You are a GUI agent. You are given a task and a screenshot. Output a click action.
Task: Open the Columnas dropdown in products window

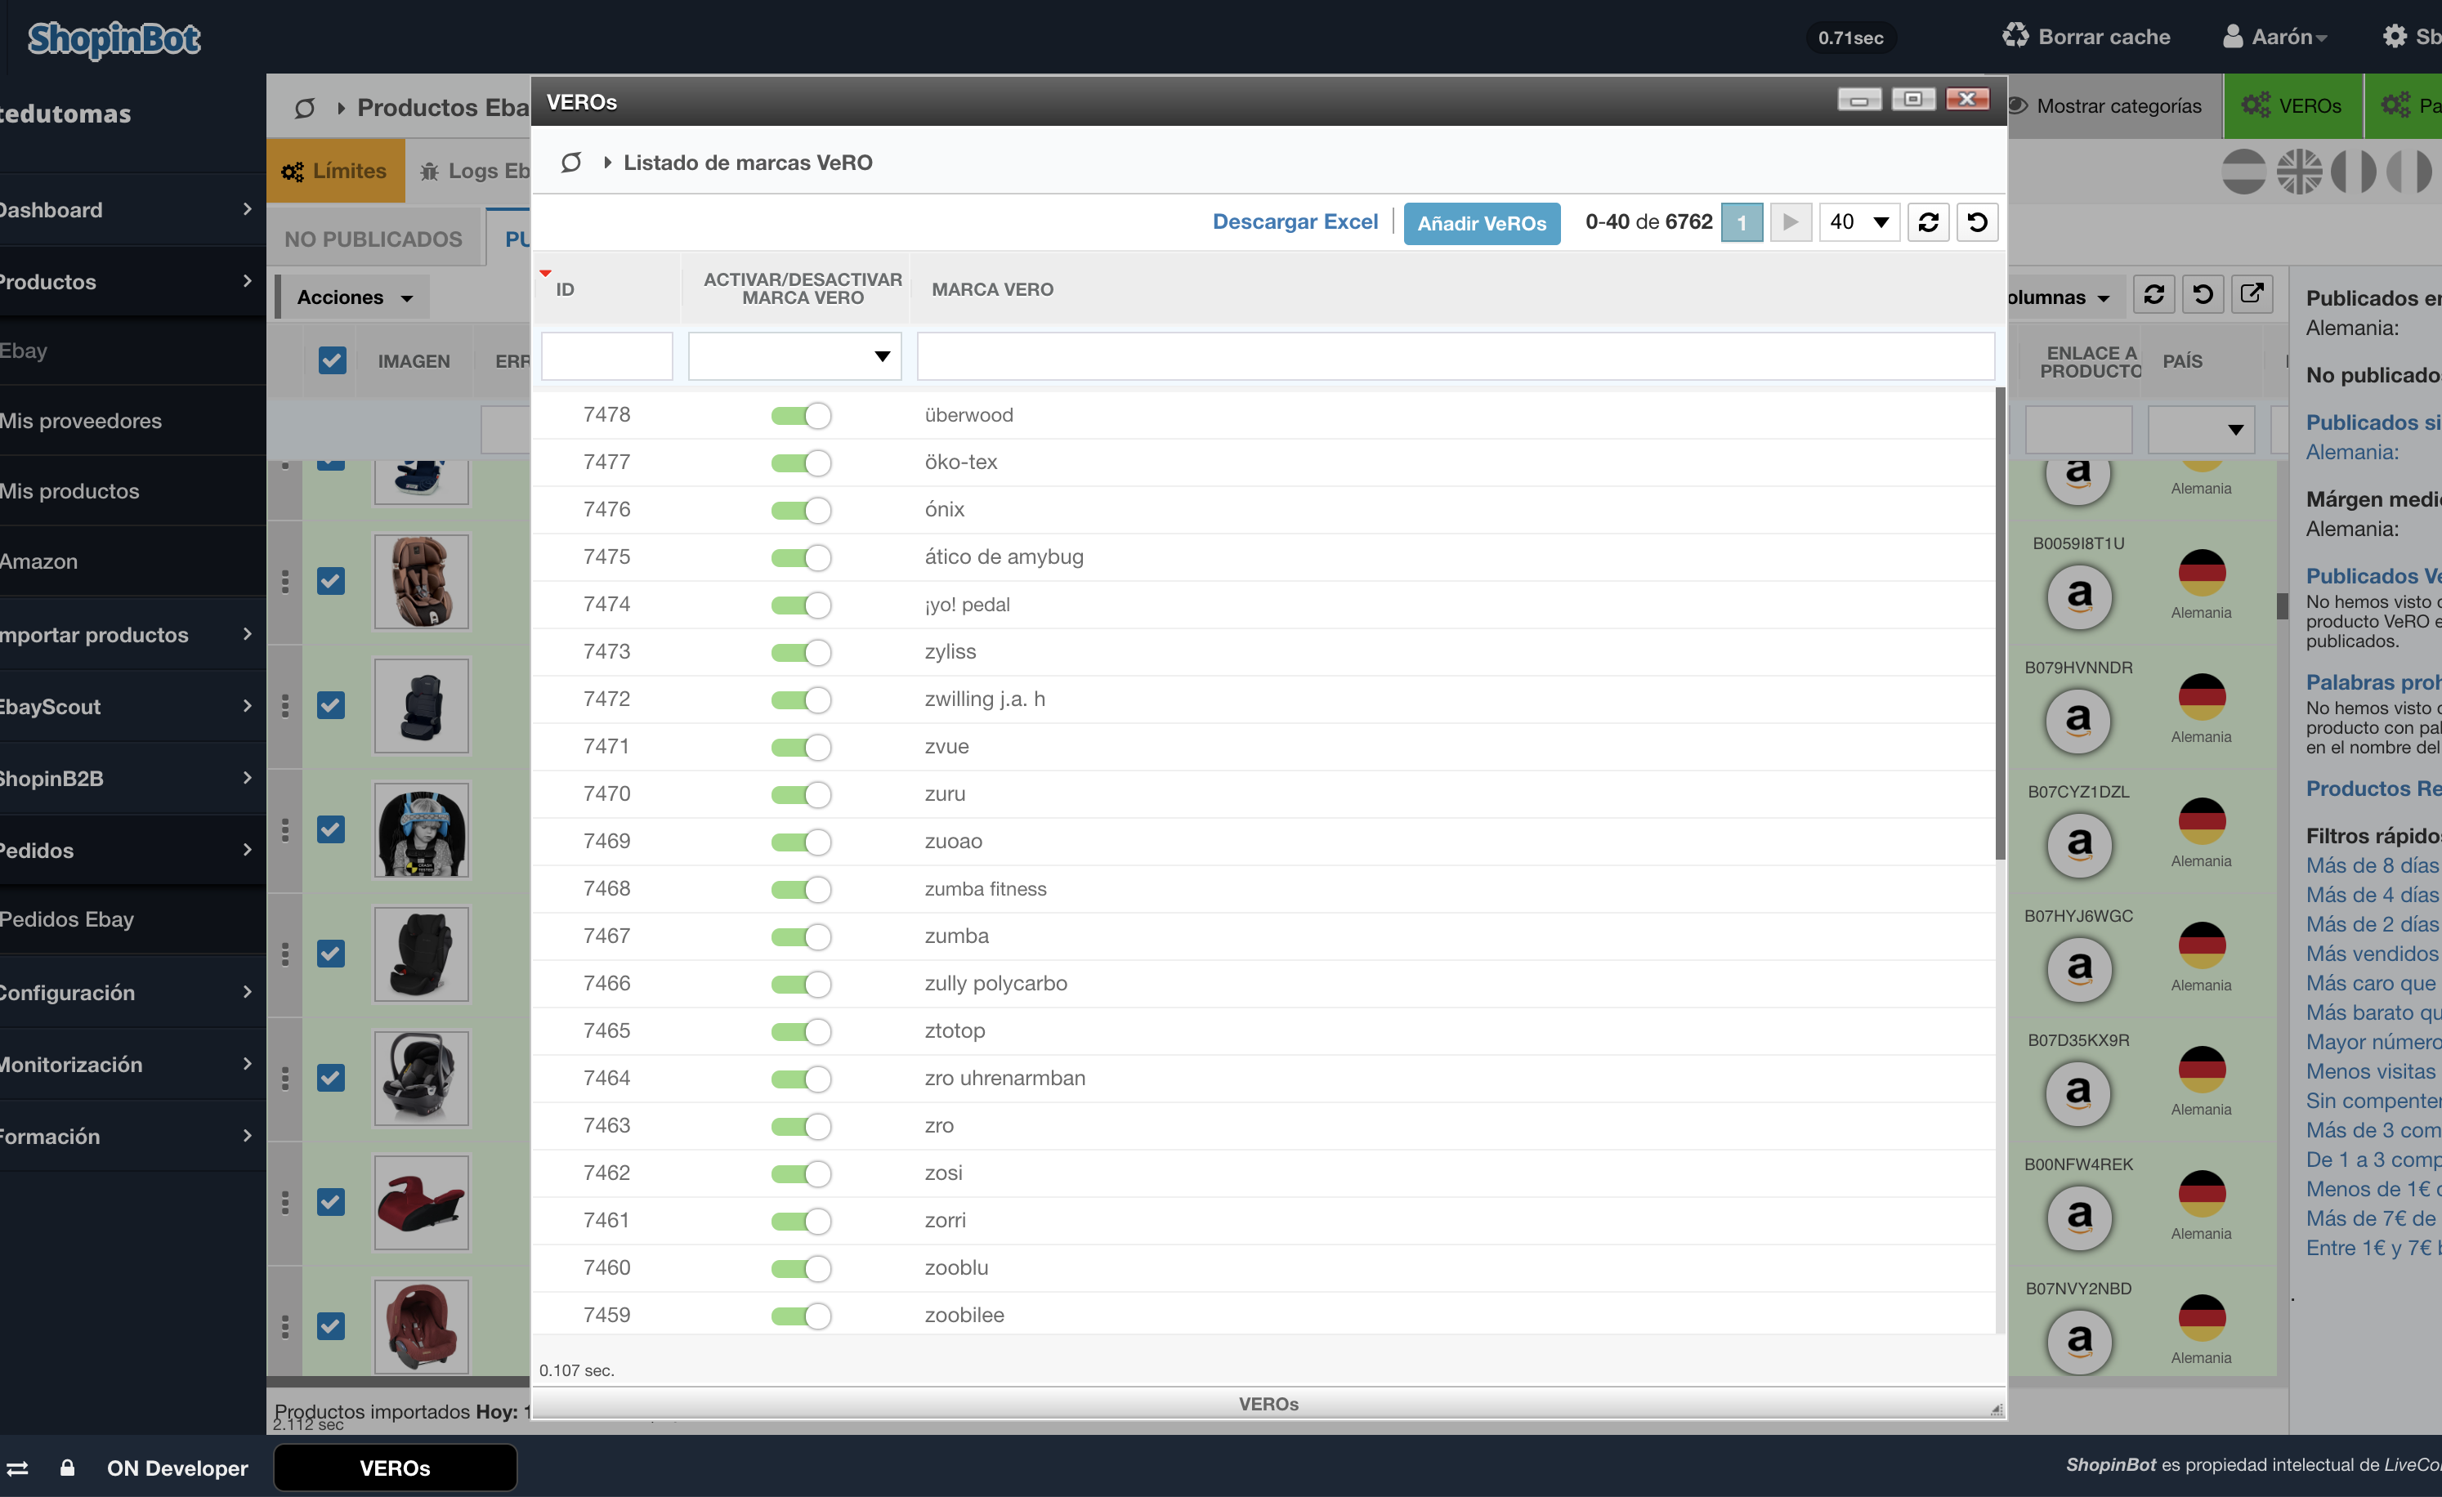point(2065,297)
